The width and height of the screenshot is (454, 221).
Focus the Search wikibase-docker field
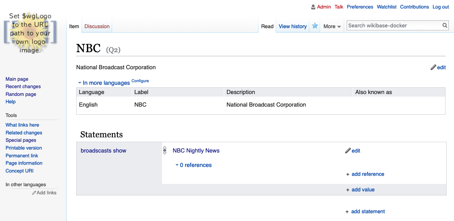(394, 26)
